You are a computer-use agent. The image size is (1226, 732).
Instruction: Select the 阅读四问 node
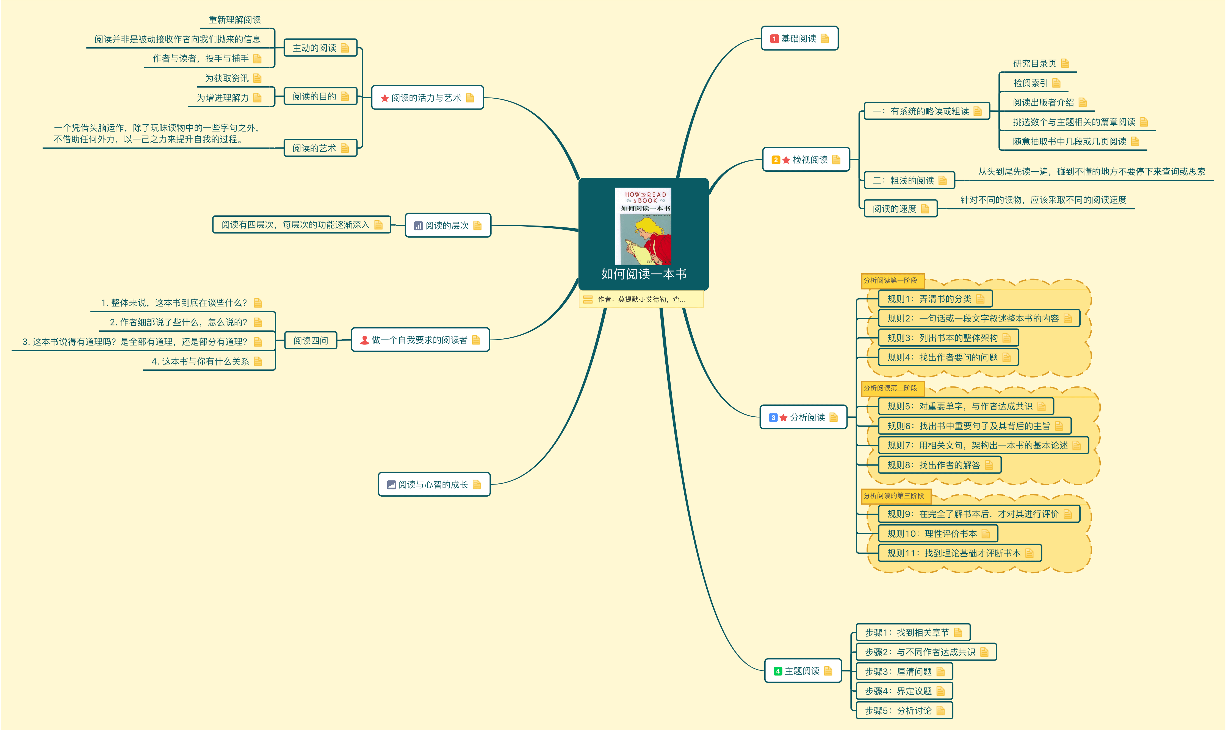click(x=311, y=340)
